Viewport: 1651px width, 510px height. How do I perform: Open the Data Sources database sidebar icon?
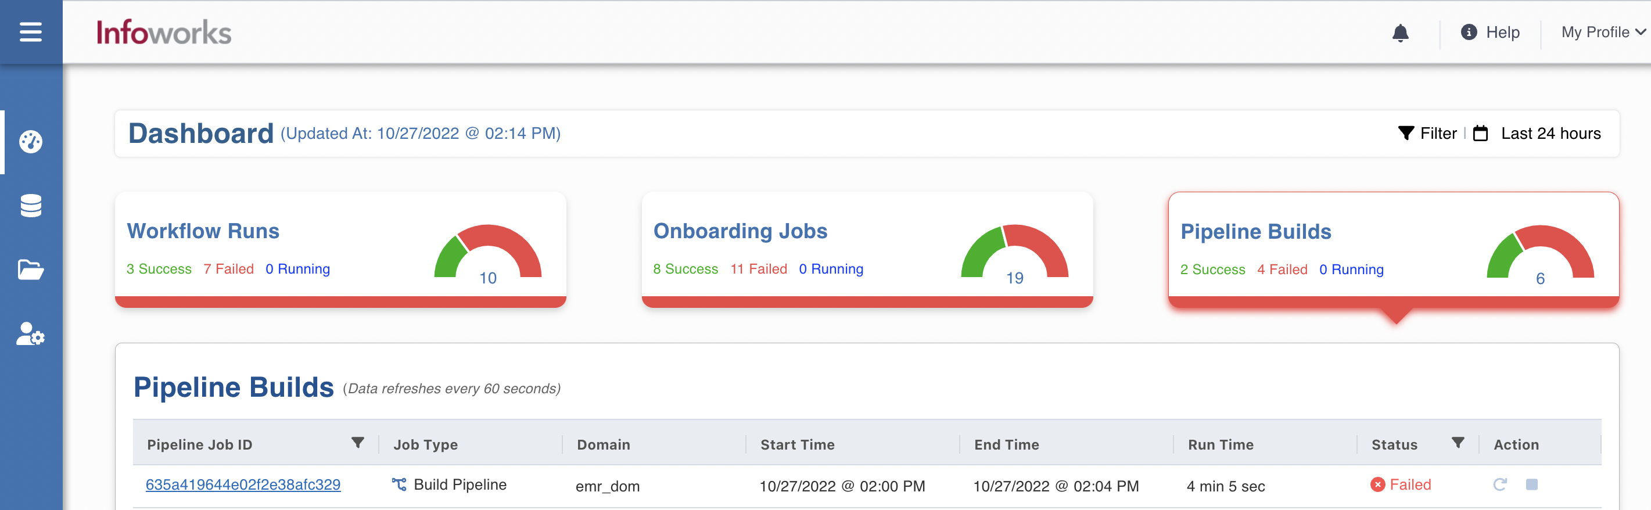pyautogui.click(x=31, y=206)
